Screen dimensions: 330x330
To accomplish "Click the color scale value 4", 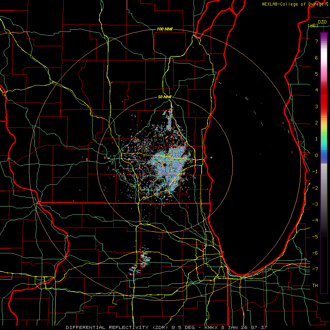I will point(316,90).
